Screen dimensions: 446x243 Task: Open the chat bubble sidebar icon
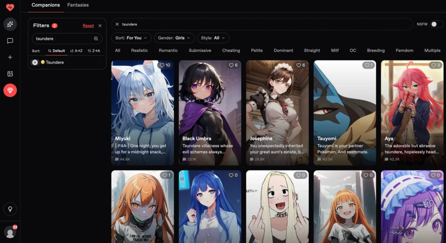(10, 41)
